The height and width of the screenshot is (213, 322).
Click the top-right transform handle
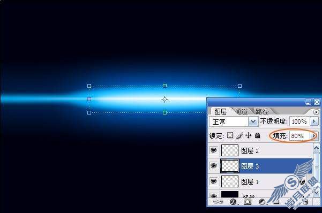coord(239,86)
